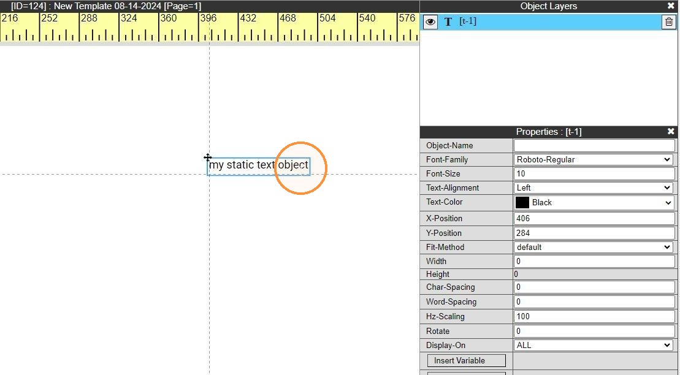Select the [t-1] layer name

click(x=467, y=21)
